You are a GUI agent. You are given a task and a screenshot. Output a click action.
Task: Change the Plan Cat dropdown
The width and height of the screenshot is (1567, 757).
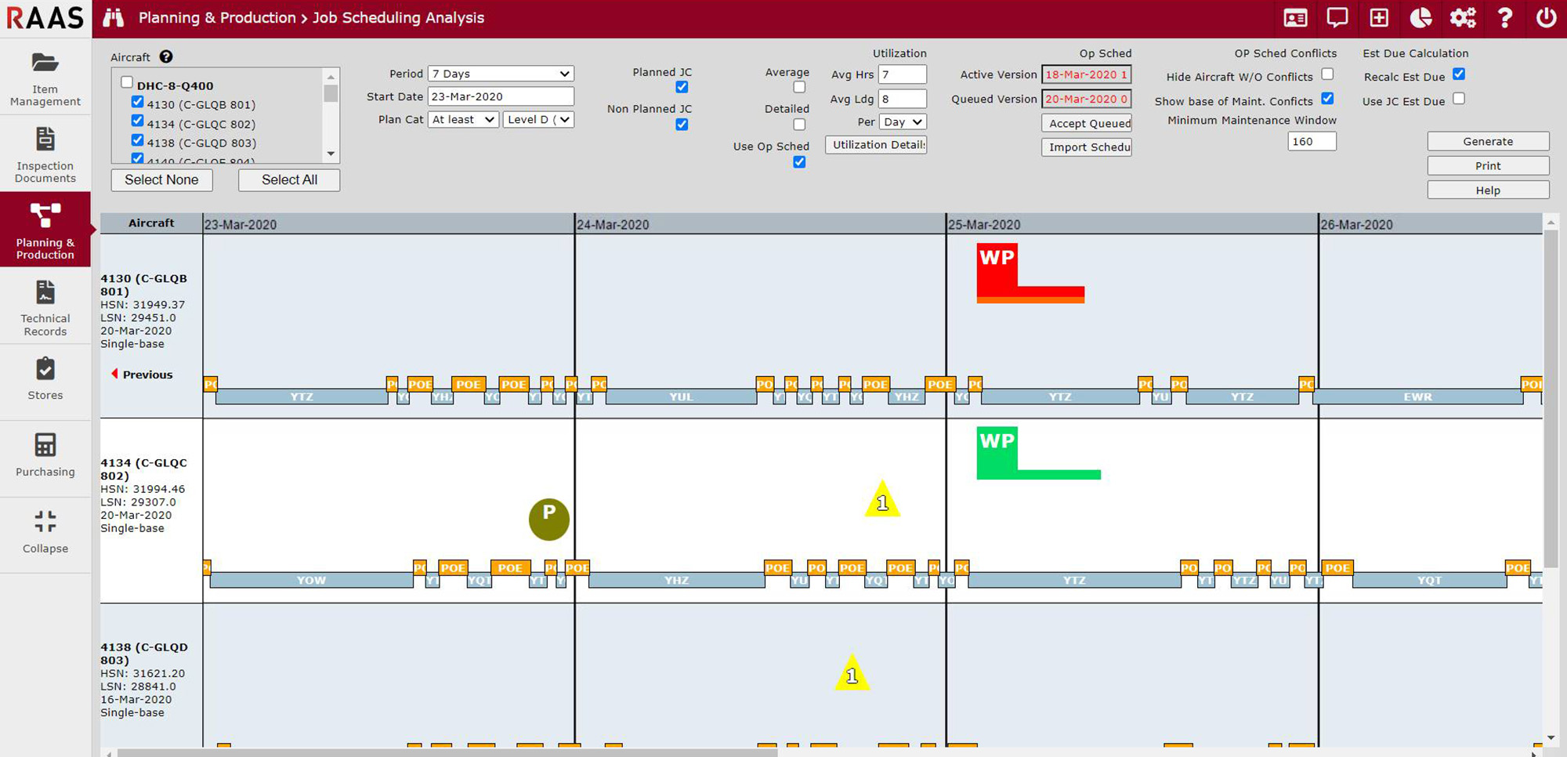(462, 119)
